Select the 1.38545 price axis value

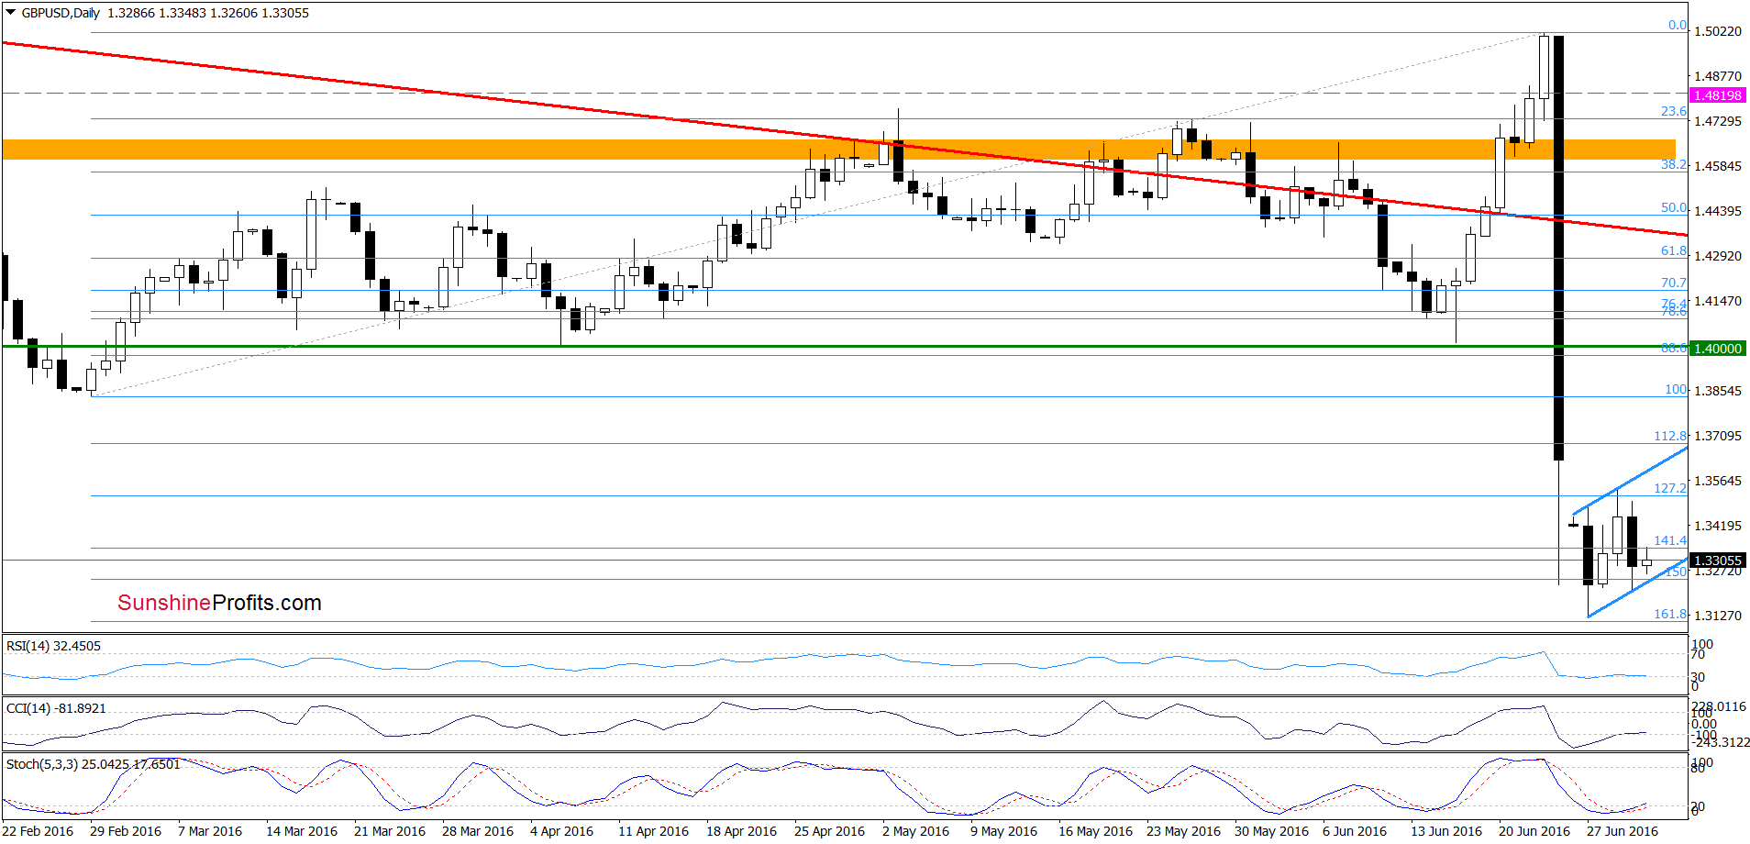pyautogui.click(x=1718, y=391)
